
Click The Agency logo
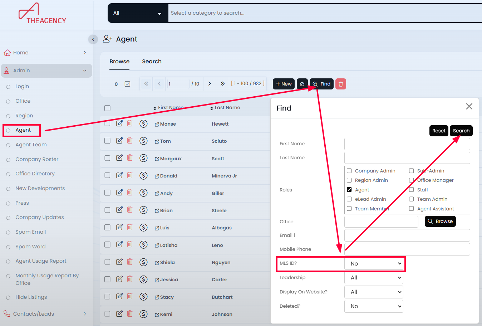(42, 13)
